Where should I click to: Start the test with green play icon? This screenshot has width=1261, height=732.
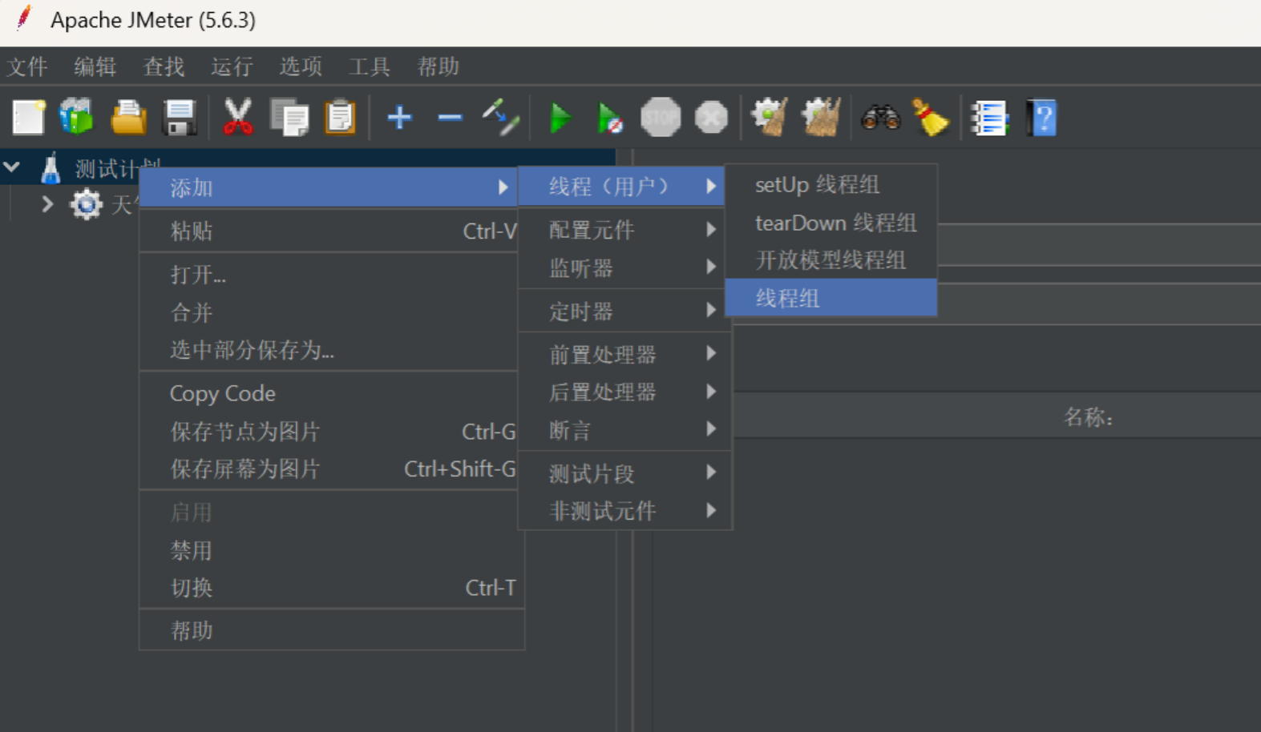click(x=560, y=119)
